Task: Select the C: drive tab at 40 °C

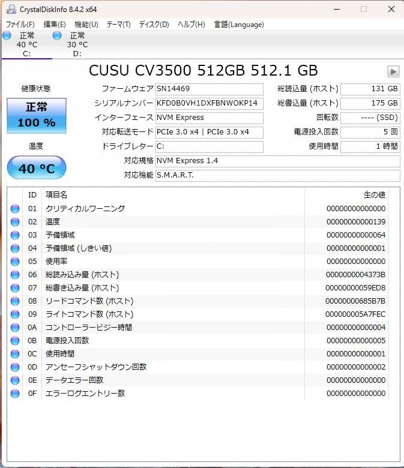Action: 27,44
